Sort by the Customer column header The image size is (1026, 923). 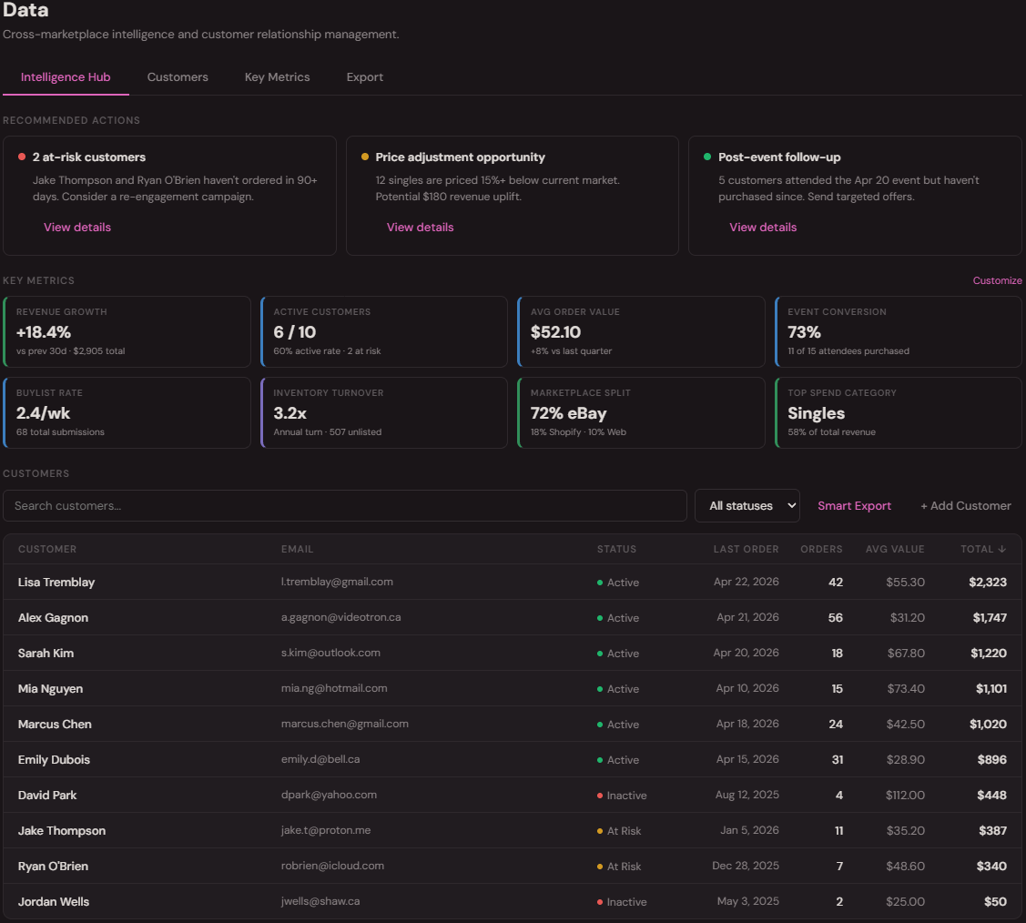(x=47, y=549)
